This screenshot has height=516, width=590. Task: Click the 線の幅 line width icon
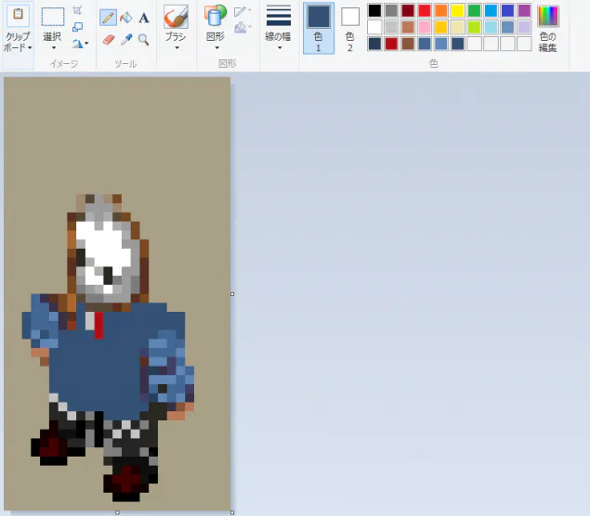coord(279,16)
